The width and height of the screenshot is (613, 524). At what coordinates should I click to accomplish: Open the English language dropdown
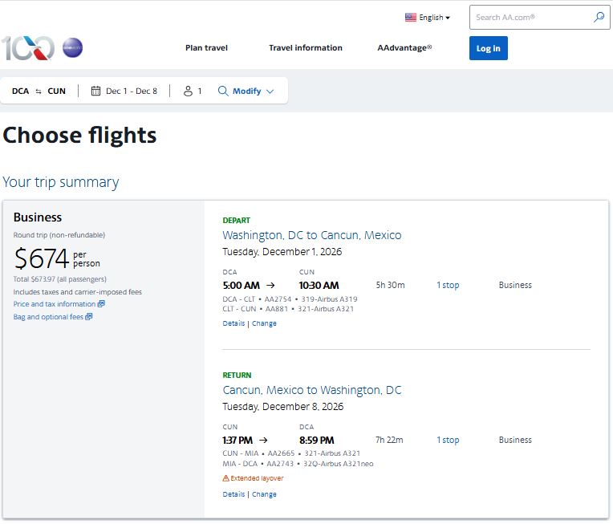[x=434, y=17]
